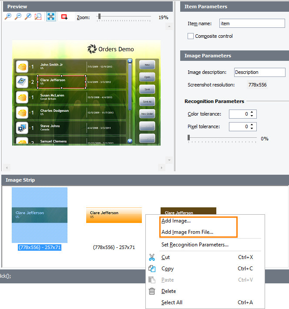The width and height of the screenshot is (289, 309).
Task: Enable the Composite control checkbox
Action: (191, 36)
